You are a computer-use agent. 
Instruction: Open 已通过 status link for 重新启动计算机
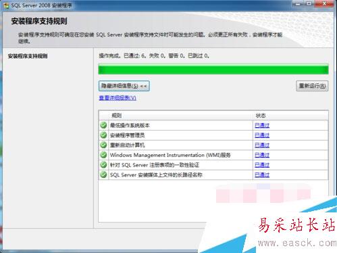262,145
